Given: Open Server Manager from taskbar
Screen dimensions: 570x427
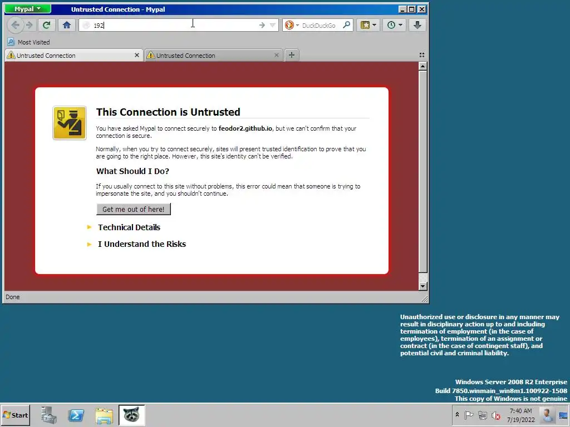Looking at the screenshot, I should [49, 415].
